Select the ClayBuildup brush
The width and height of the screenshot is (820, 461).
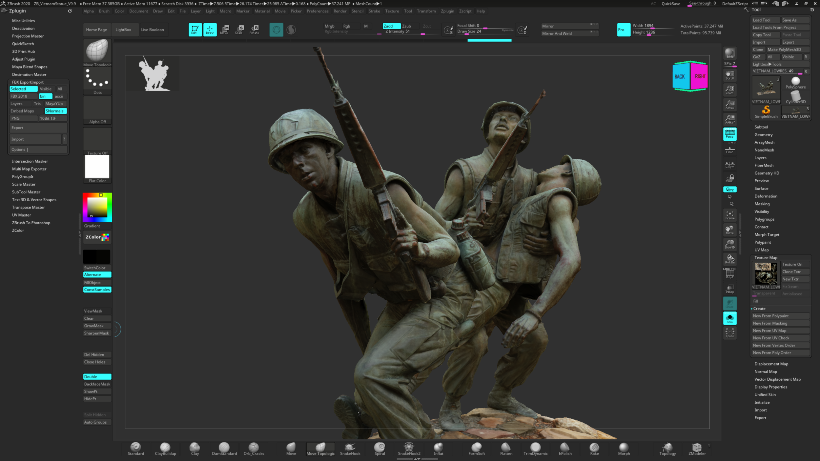coord(165,449)
